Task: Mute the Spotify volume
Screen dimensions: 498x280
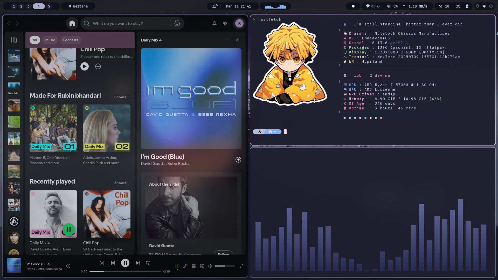Action: tap(210, 266)
